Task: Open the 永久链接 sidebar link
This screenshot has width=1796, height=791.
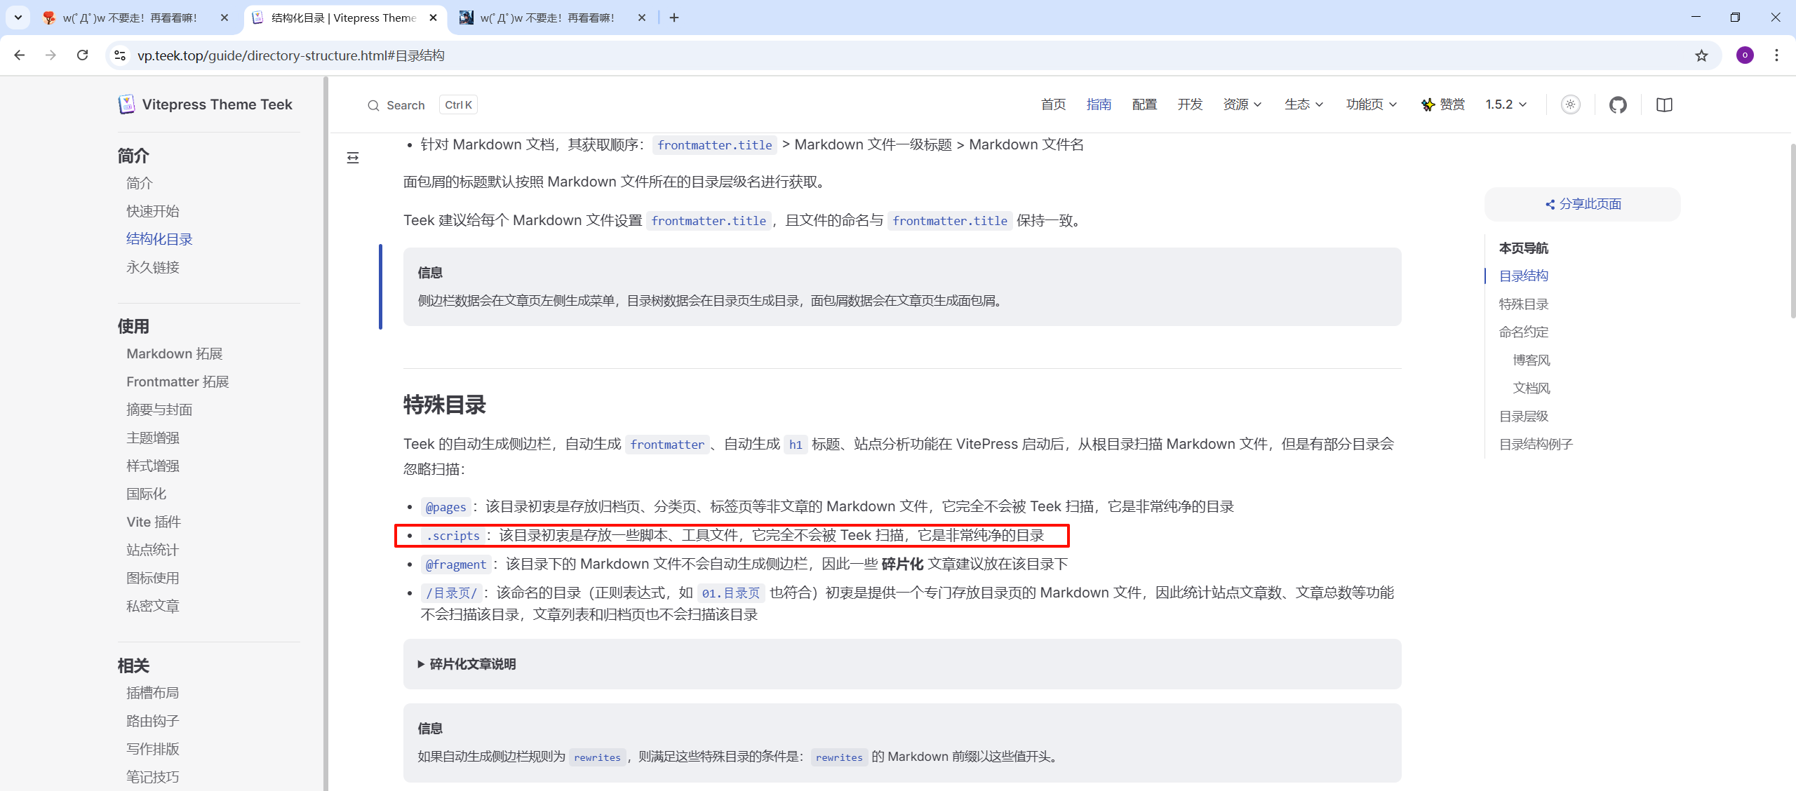Action: pyautogui.click(x=153, y=267)
